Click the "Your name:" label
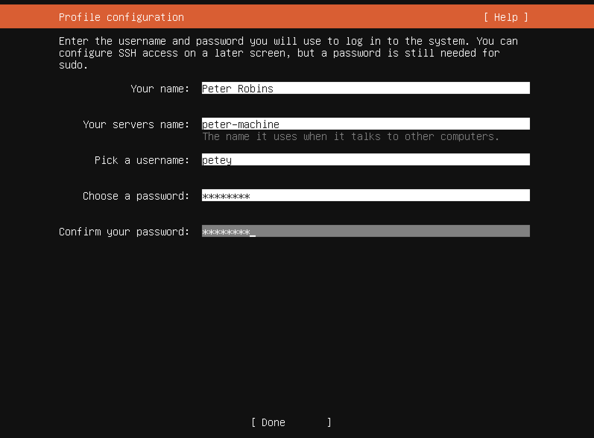594x438 pixels. pos(160,89)
